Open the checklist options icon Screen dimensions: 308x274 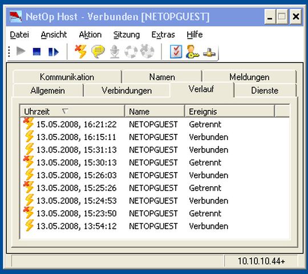click(176, 52)
